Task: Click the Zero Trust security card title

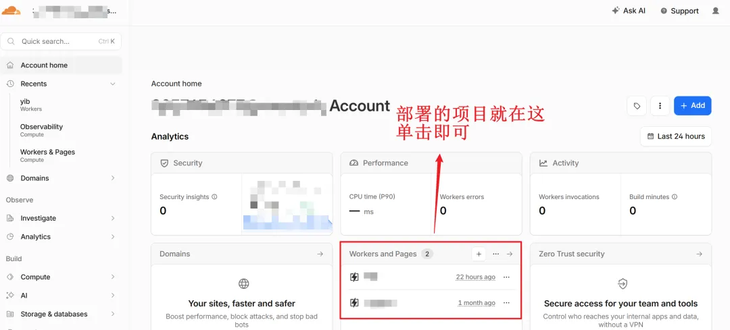Action: [x=571, y=254]
